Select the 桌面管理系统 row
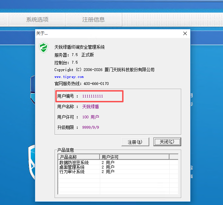 (118, 167)
